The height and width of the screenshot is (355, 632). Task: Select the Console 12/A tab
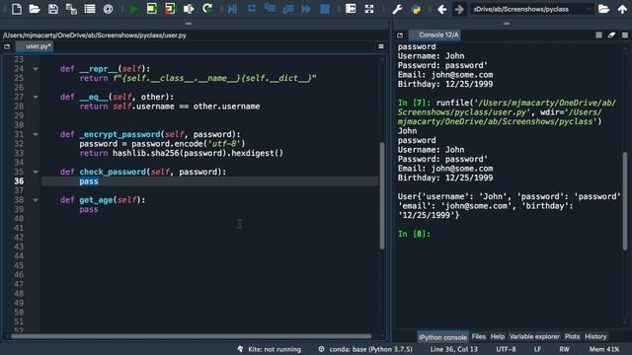click(x=434, y=35)
